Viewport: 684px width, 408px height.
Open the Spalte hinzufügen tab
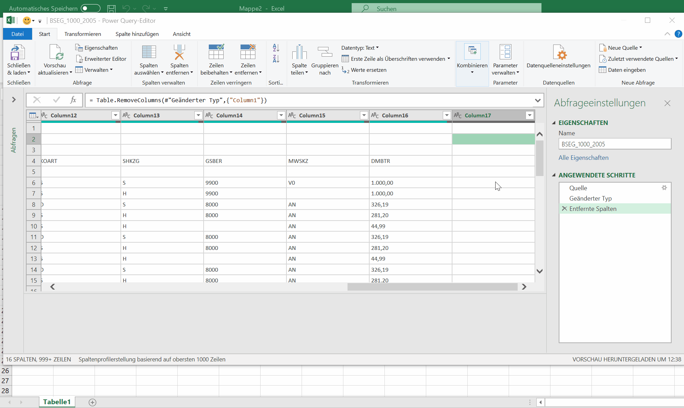[137, 34]
